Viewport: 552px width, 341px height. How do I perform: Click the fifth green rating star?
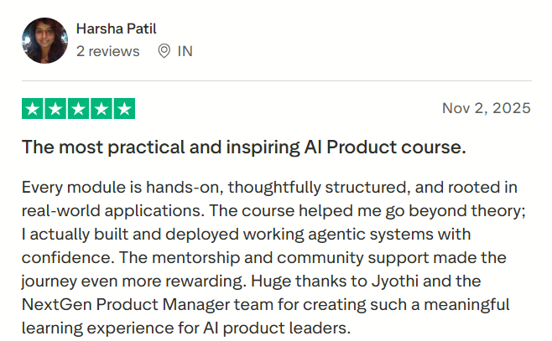124,109
